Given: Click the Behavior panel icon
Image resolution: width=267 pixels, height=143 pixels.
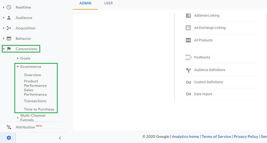Looking at the screenshot, I should pyautogui.click(x=9, y=39).
